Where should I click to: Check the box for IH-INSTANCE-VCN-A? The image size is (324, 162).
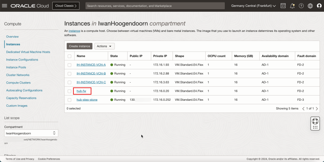coord(70,65)
